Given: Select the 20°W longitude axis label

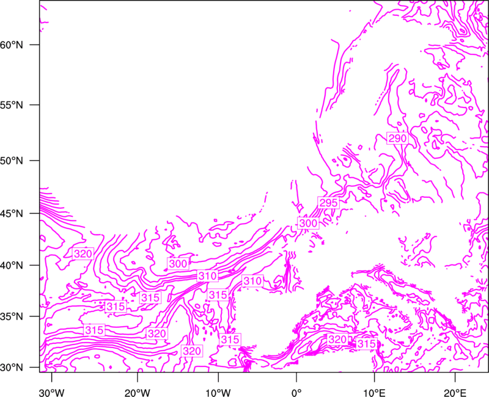Looking at the screenshot, I should click(138, 393).
